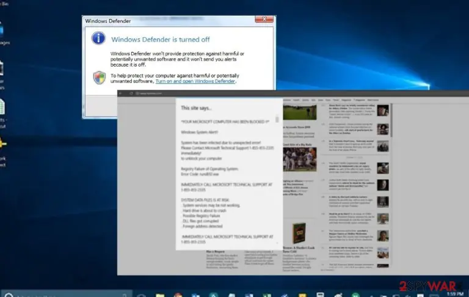Click the Cortana search circle icon
469x297 pixels.
(9, 295)
